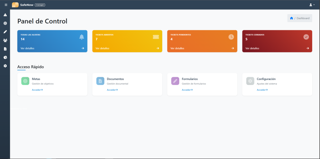The image size is (320, 159).
Task: Open reports pie chart sidebar icon
Action: [5, 57]
